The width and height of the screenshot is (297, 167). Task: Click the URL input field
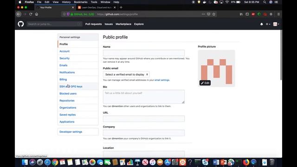click(x=144, y=119)
